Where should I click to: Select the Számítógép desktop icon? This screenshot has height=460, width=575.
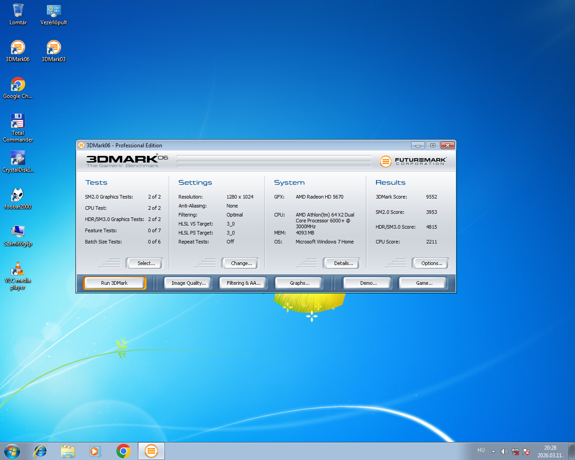(18, 235)
